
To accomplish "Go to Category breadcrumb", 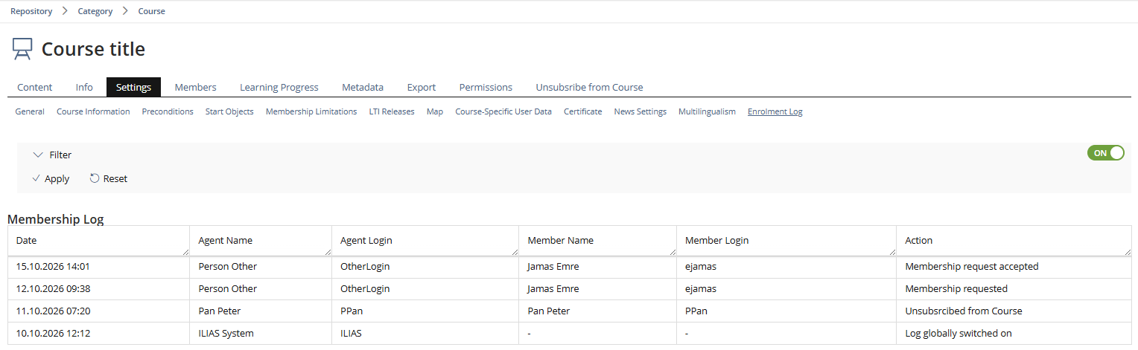I will pyautogui.click(x=95, y=11).
